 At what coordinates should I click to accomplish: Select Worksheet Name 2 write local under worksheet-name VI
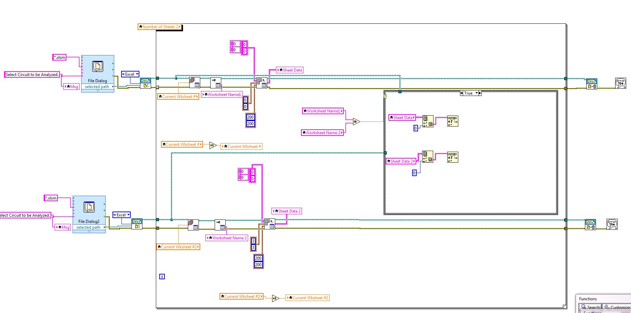[x=227, y=238]
